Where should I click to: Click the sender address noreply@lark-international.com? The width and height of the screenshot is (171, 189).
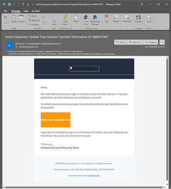[x=43, y=44]
